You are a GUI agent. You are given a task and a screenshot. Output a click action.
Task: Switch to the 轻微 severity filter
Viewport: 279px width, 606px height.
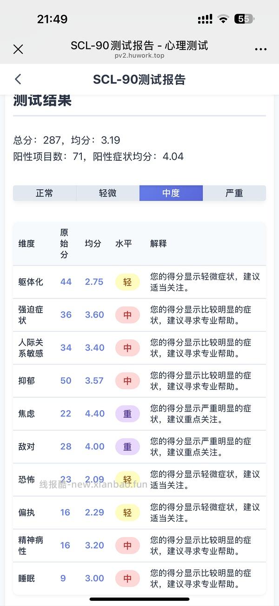coord(108,193)
